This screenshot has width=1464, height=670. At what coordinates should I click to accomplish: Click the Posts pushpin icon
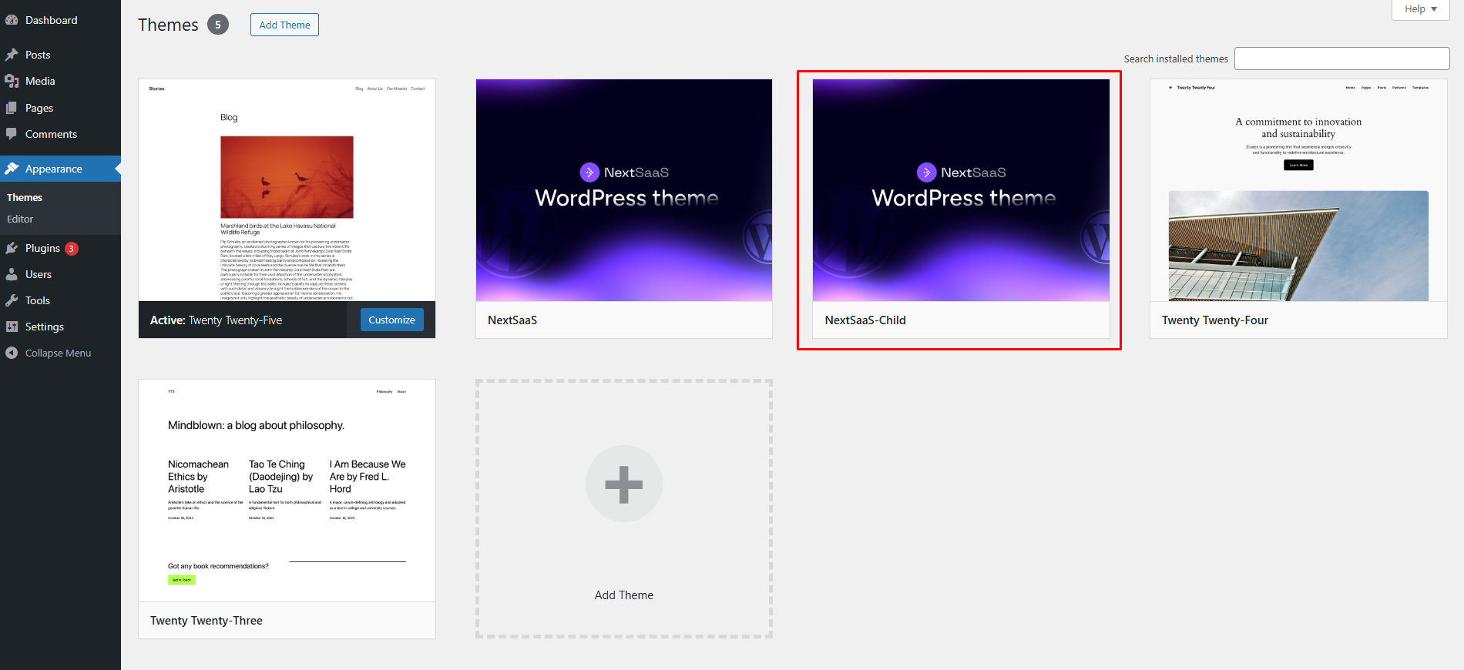coord(12,55)
